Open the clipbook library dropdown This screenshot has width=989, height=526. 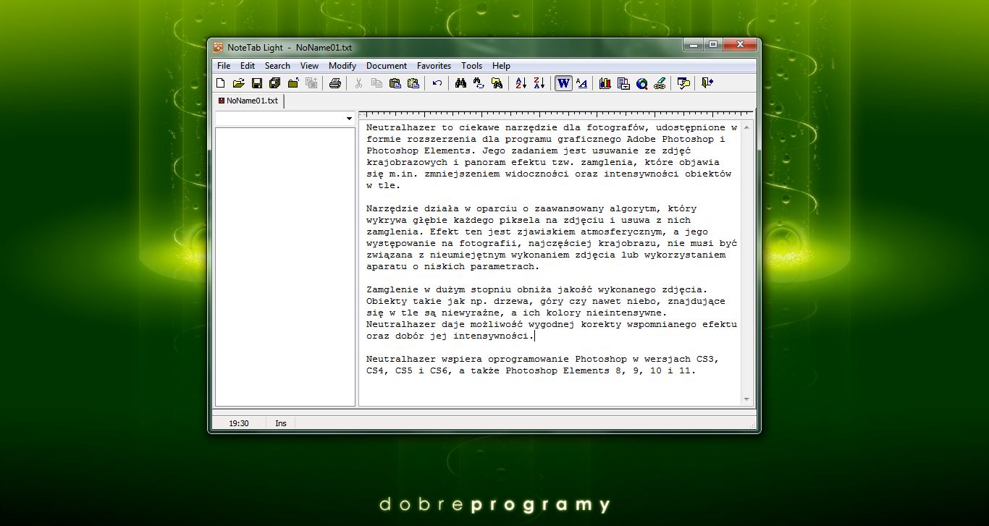[349, 117]
